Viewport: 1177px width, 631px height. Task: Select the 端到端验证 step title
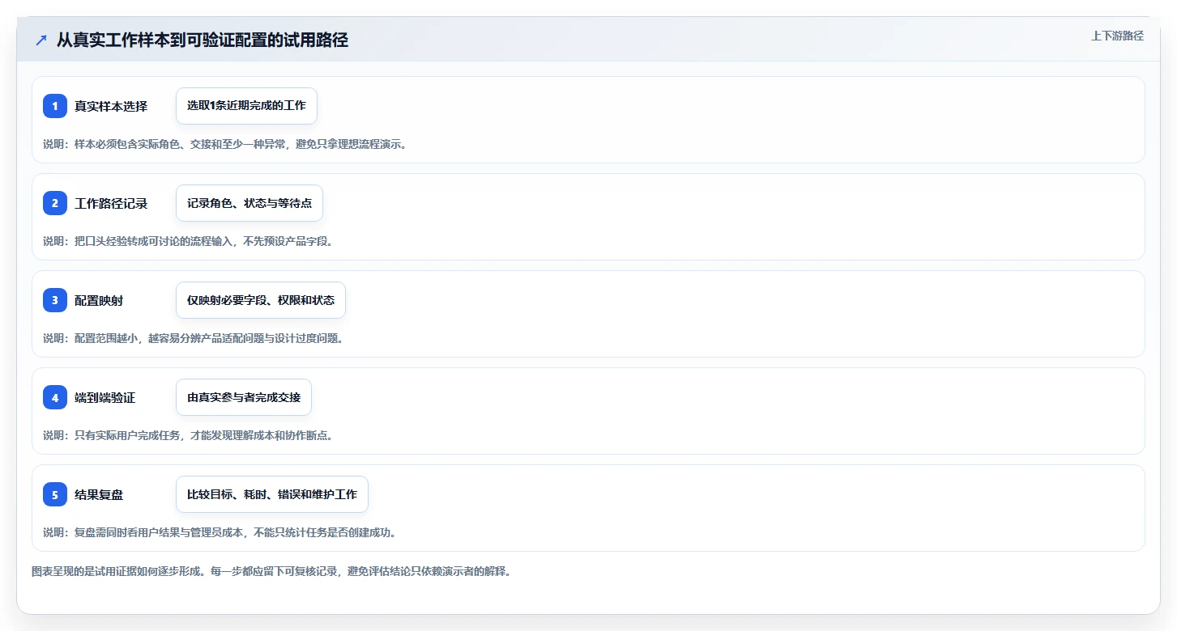(104, 397)
